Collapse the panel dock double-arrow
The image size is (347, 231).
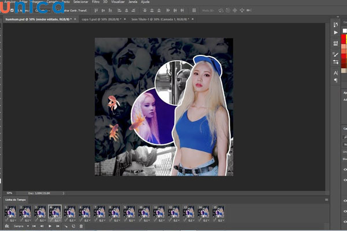pos(338,17)
